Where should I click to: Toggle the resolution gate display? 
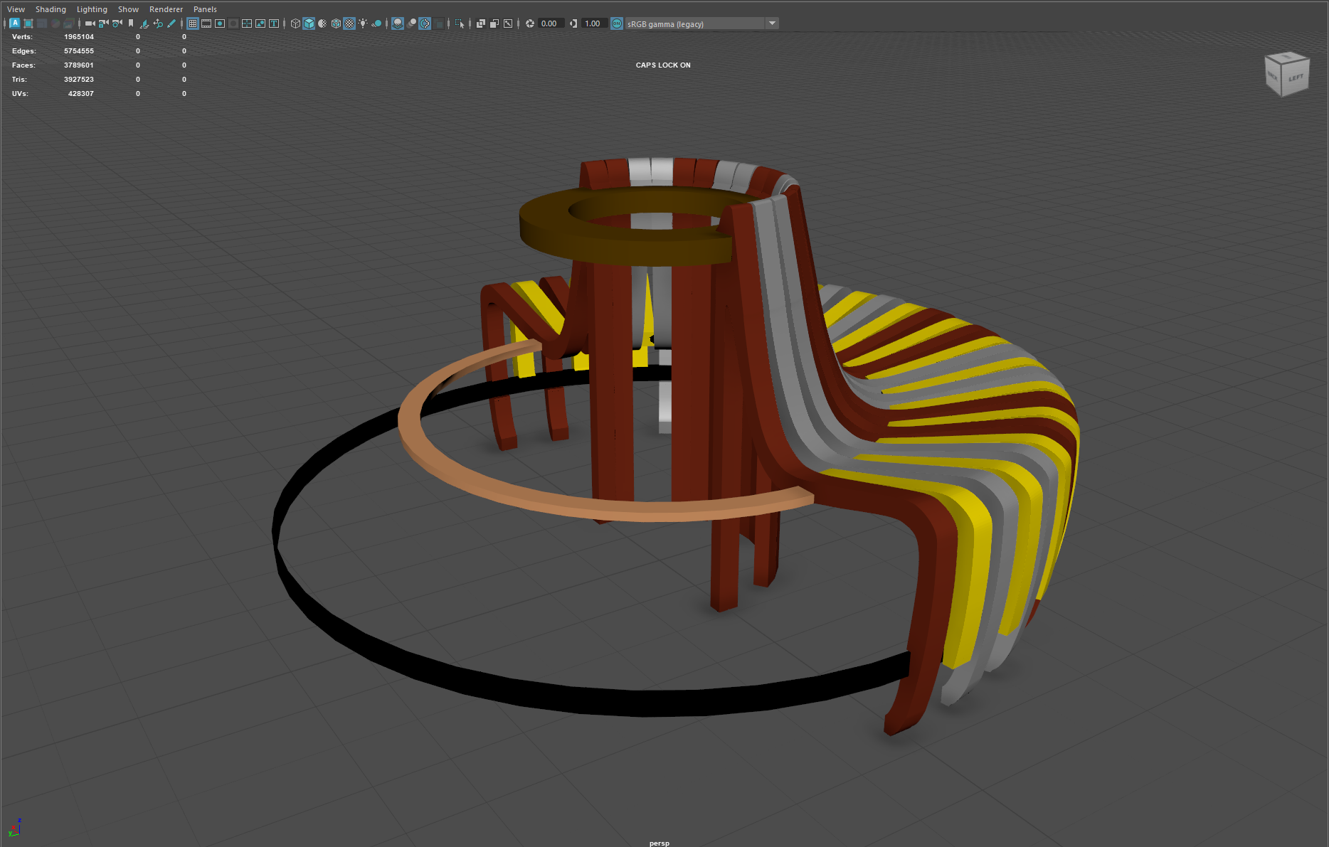click(x=220, y=23)
